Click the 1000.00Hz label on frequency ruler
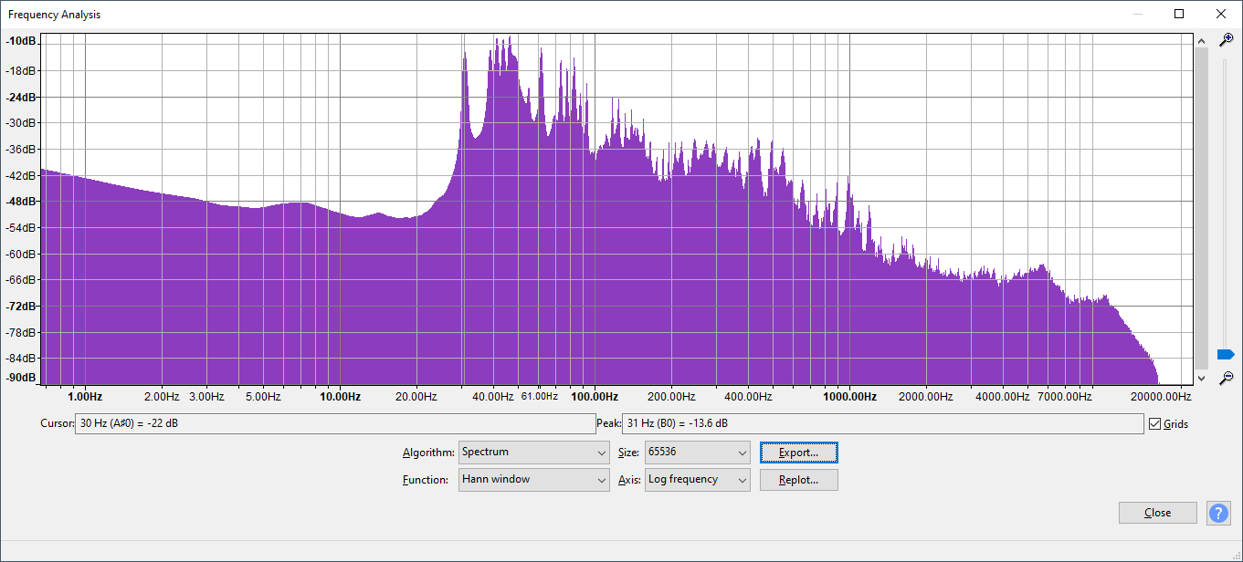Image resolution: width=1243 pixels, height=562 pixels. [850, 397]
